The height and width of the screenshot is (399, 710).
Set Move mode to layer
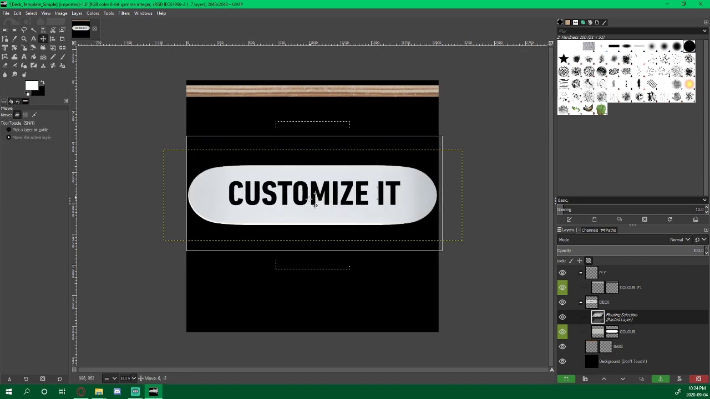point(17,115)
